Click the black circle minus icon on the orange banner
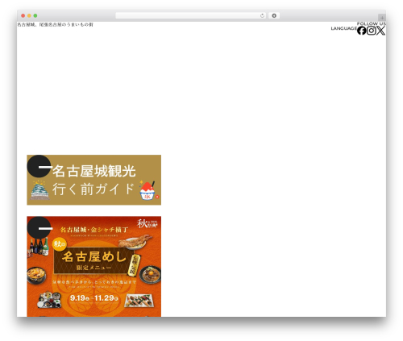The width and height of the screenshot is (403, 341). 39,228
